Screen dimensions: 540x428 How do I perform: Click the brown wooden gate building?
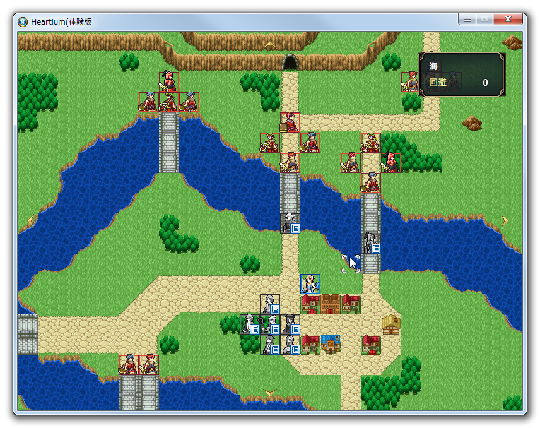click(x=331, y=304)
